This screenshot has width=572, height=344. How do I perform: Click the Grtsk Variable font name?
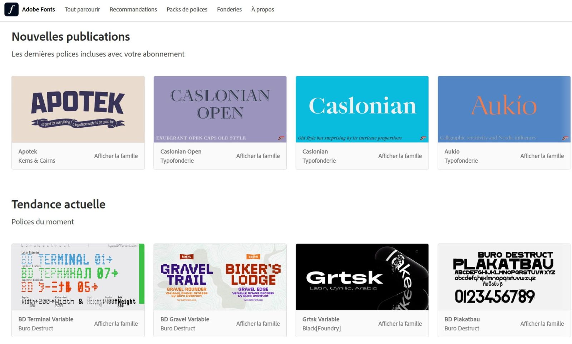point(321,319)
